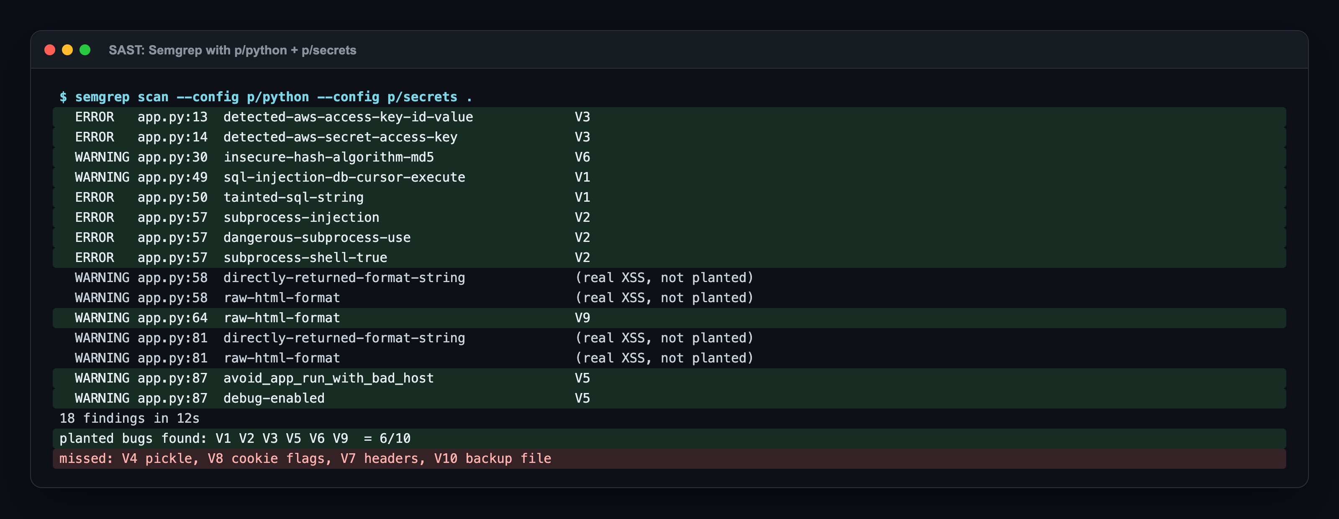Click raw-html-format on the app.py:64 row
The width and height of the screenshot is (1339, 519).
point(282,318)
